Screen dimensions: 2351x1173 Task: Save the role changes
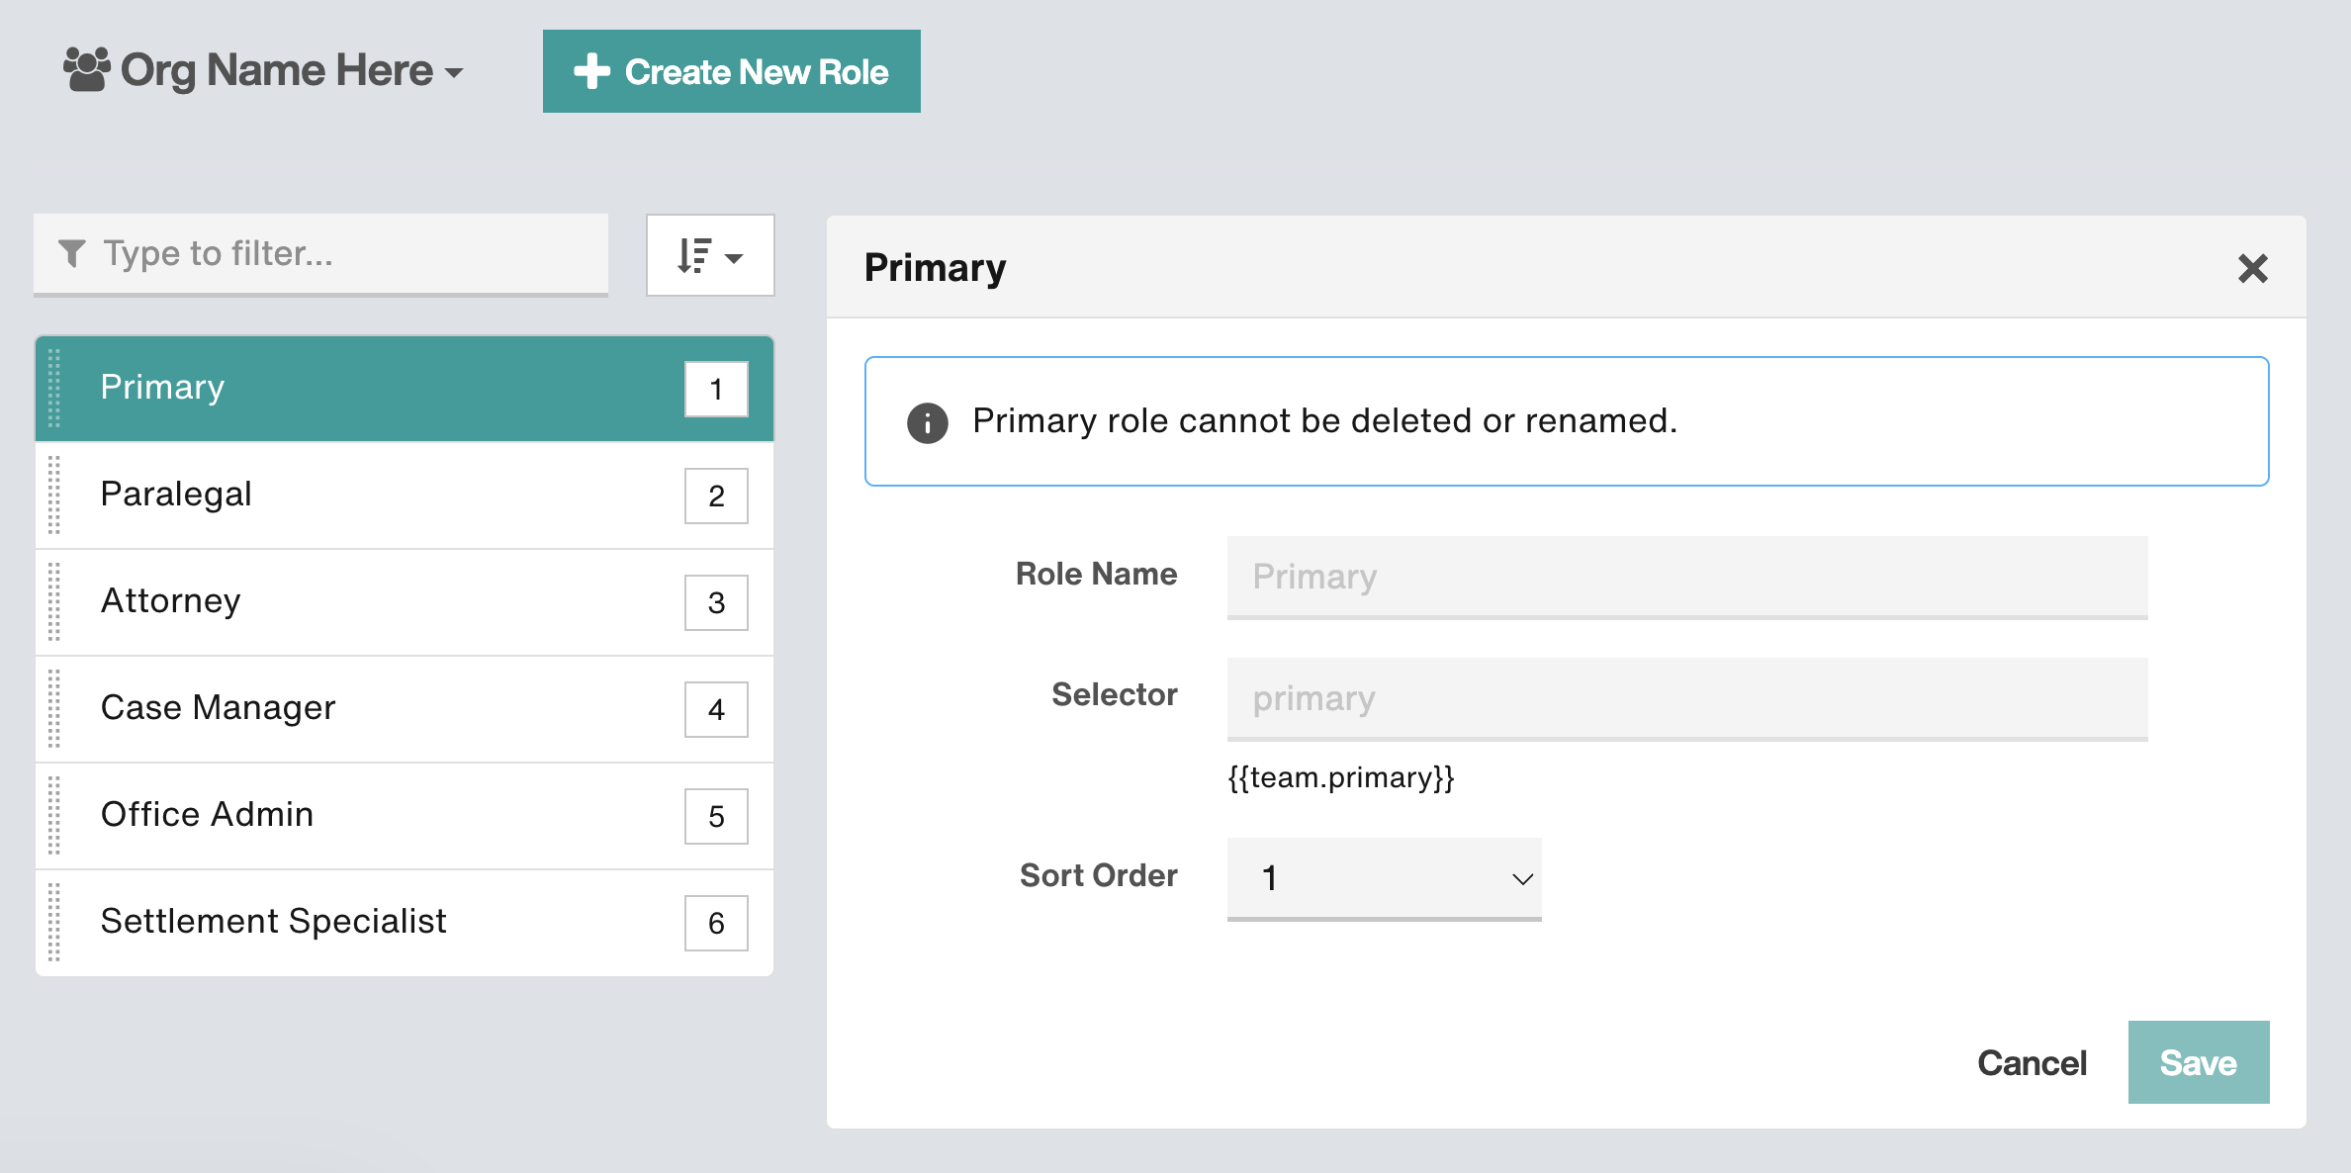pos(2198,1062)
